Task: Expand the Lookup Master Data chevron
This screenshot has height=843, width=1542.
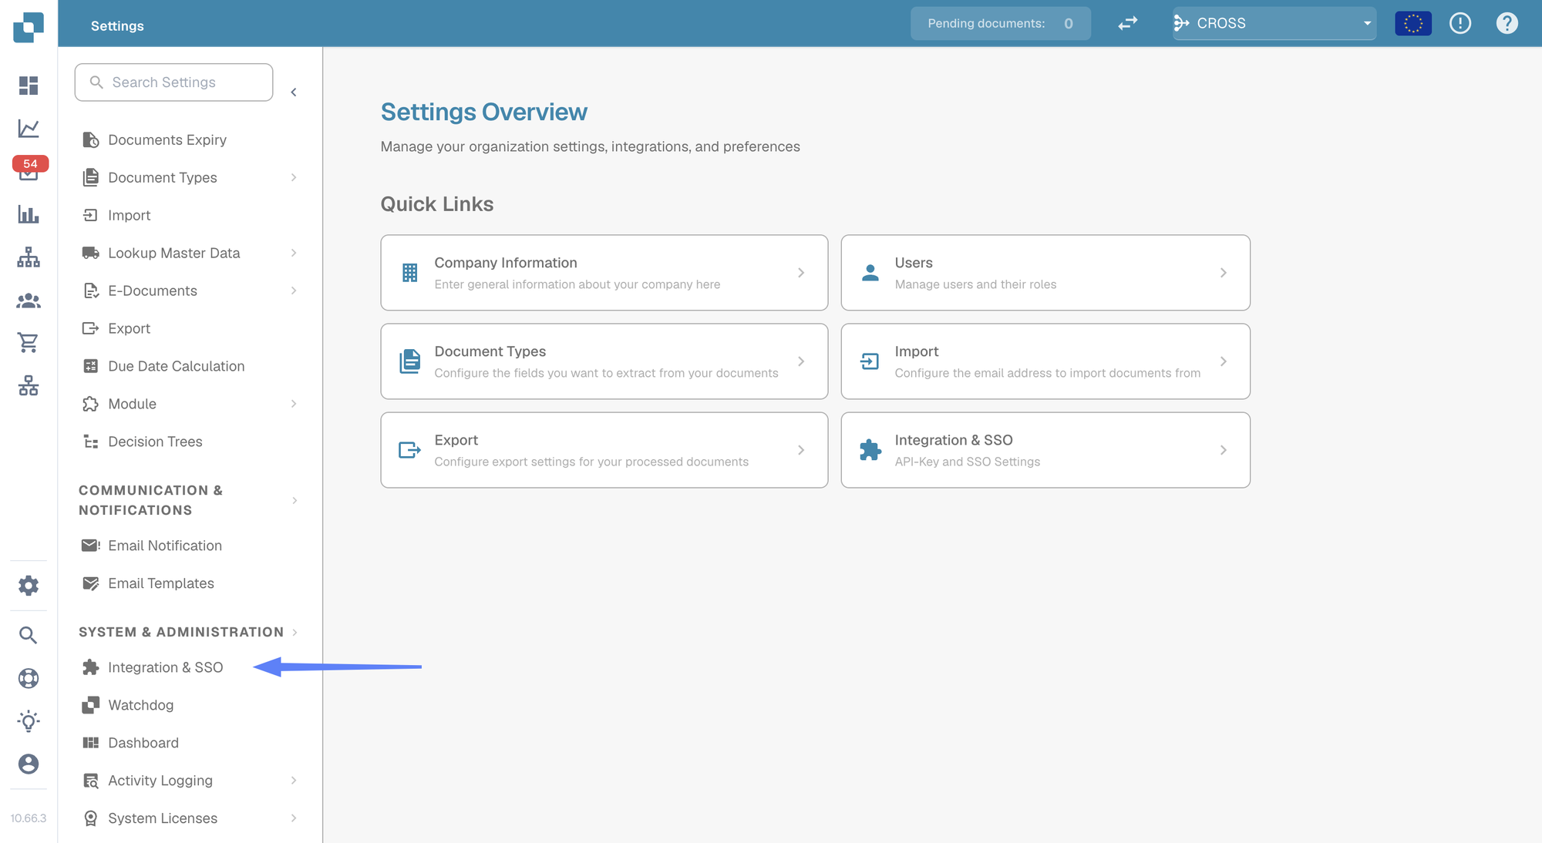Action: [294, 254]
